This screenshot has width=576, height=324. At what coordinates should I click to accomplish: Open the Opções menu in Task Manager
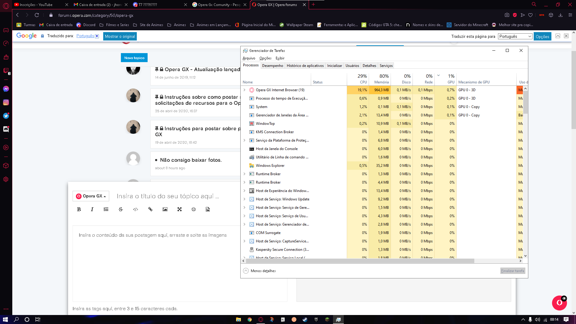coord(265,58)
